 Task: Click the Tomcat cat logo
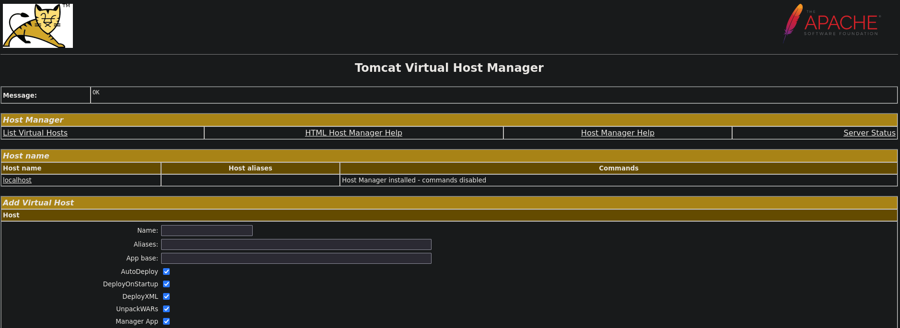38,26
